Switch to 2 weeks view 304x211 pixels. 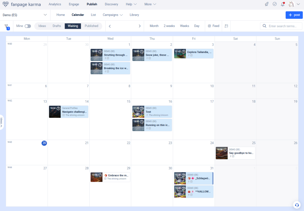[x=169, y=26]
